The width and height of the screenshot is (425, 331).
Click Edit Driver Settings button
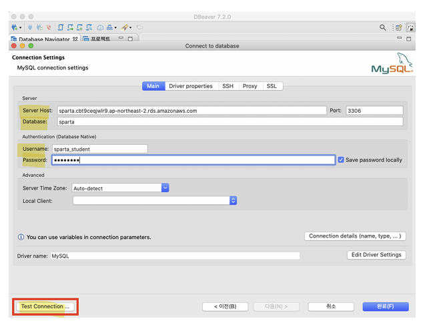[376, 255]
